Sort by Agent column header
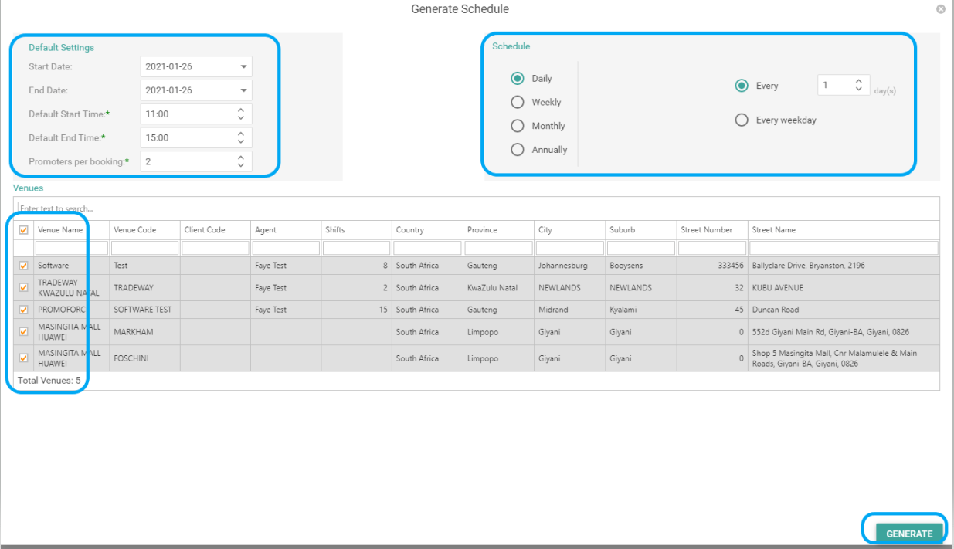Image resolution: width=954 pixels, height=549 pixels. click(286, 230)
